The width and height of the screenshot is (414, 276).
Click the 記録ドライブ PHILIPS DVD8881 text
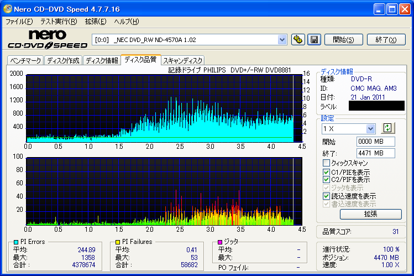click(x=229, y=70)
